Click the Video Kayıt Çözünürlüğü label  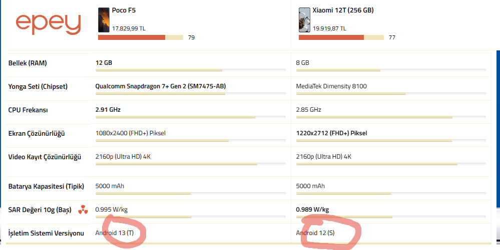[45, 157]
